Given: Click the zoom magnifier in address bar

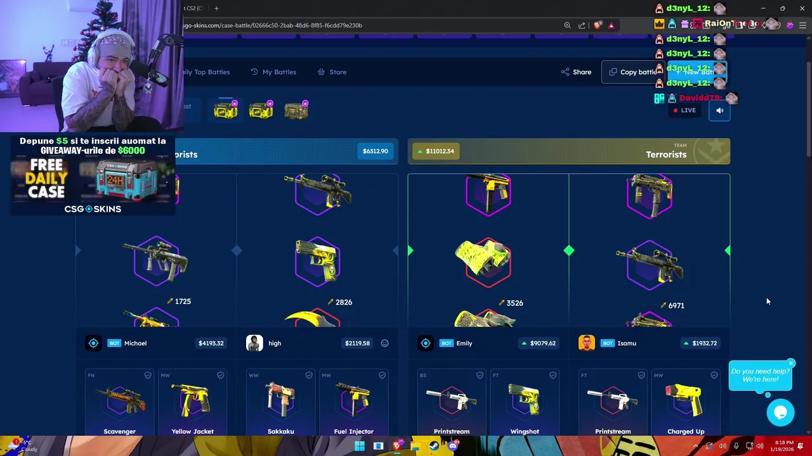Looking at the screenshot, I should pos(567,25).
